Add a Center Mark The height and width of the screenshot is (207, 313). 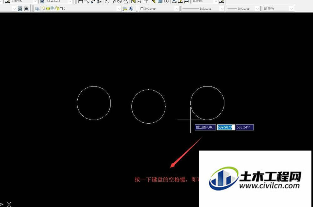(x=166, y=2)
